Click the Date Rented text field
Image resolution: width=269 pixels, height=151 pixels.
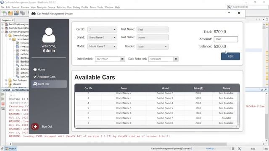point(108,59)
